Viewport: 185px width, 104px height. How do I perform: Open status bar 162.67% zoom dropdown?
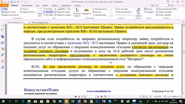coord(163,96)
